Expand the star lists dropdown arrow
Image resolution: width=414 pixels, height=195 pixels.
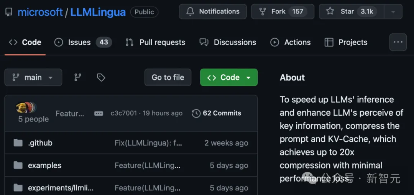[393, 11]
